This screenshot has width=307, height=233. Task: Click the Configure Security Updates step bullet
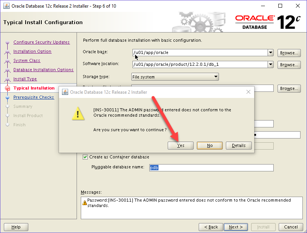click(7, 42)
